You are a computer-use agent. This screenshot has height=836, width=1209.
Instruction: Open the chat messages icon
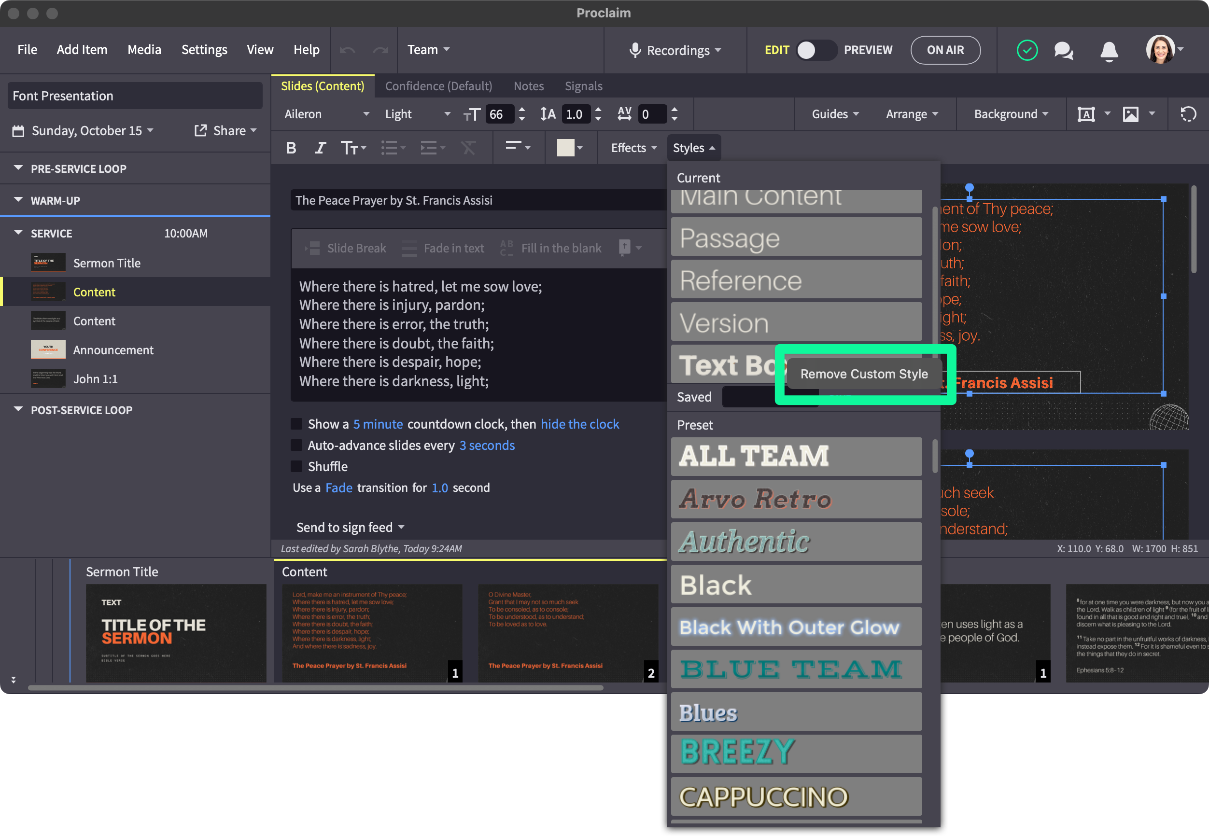(1063, 50)
